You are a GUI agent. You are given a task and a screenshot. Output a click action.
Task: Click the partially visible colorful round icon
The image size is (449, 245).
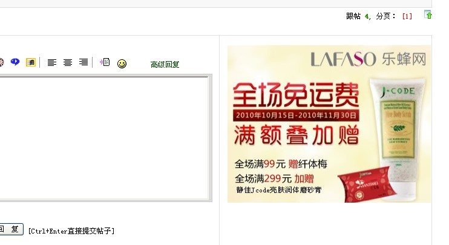[1, 62]
